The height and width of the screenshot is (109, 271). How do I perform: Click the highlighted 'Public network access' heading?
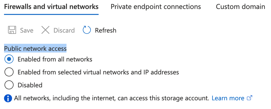coord(35,49)
